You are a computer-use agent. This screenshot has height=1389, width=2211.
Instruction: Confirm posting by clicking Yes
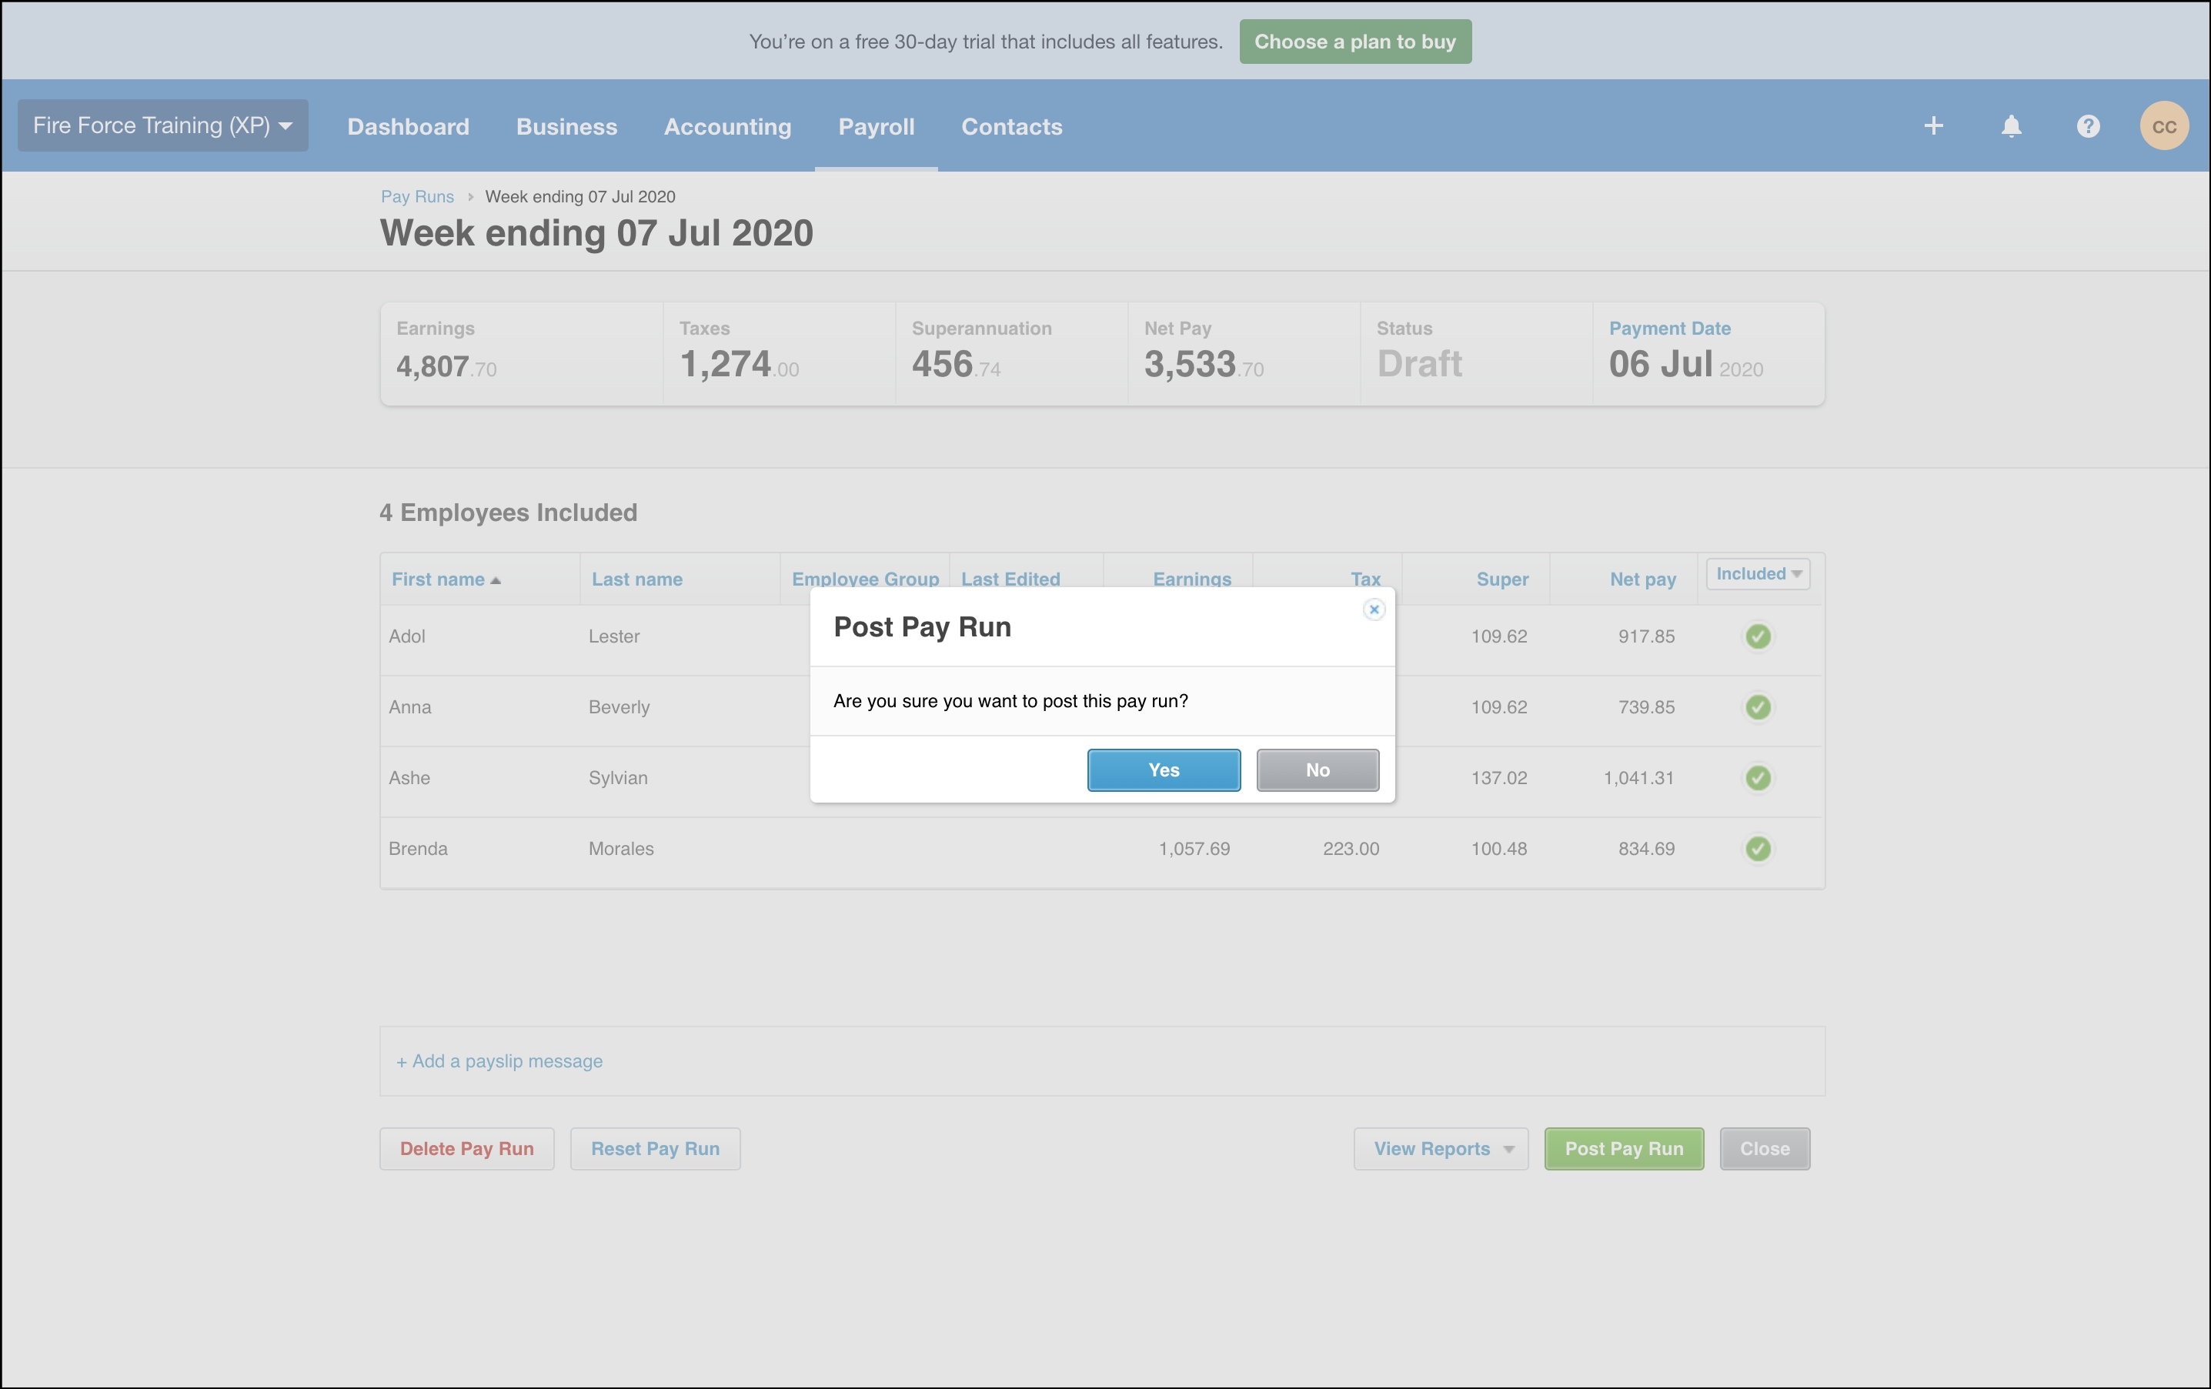(x=1164, y=770)
